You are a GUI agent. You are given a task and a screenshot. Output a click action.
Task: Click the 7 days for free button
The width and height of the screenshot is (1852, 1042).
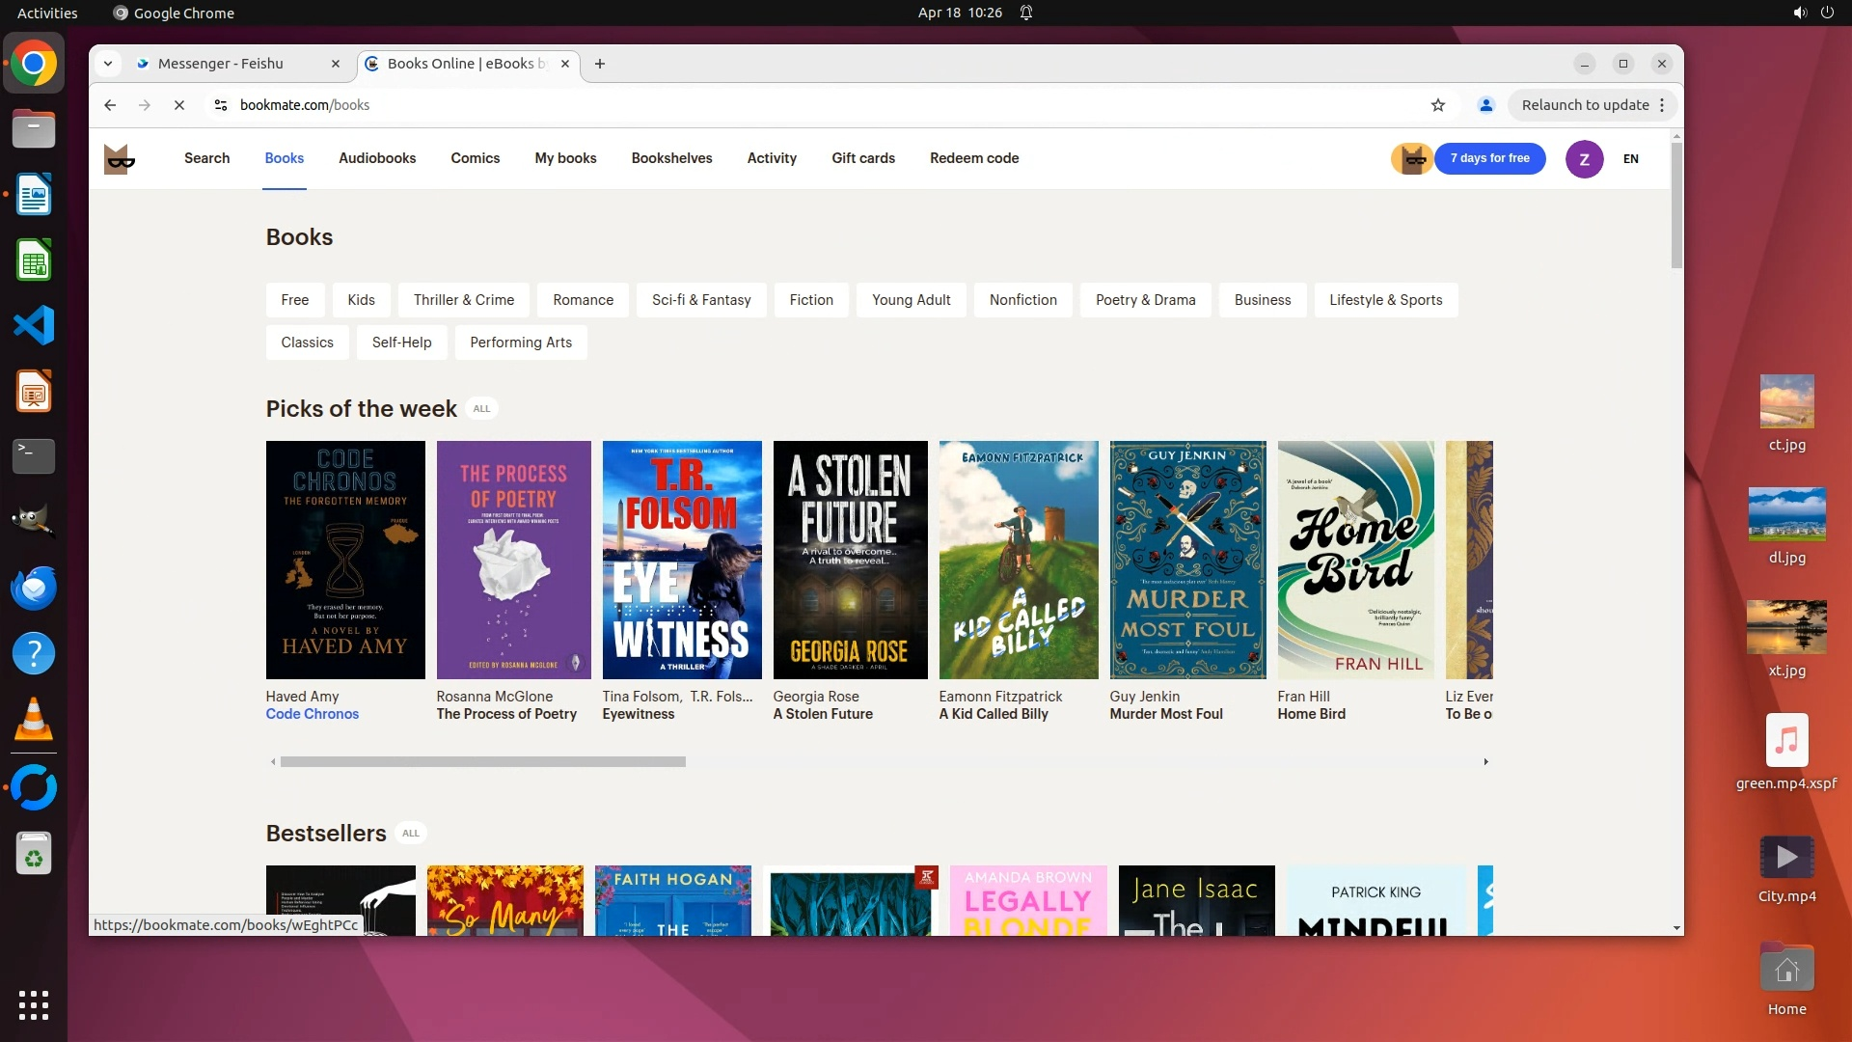click(1489, 158)
